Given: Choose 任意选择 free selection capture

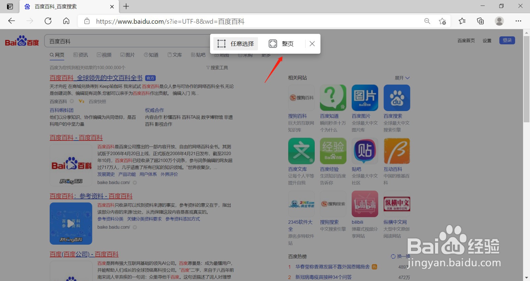Looking at the screenshot, I should click(x=236, y=44).
